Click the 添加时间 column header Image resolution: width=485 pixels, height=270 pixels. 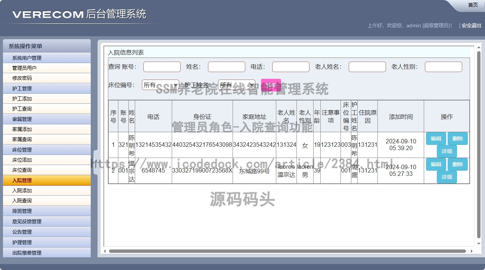pyautogui.click(x=401, y=117)
